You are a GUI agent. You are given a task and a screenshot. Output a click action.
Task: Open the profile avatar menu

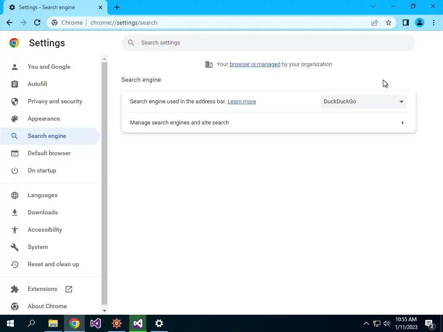(420, 22)
